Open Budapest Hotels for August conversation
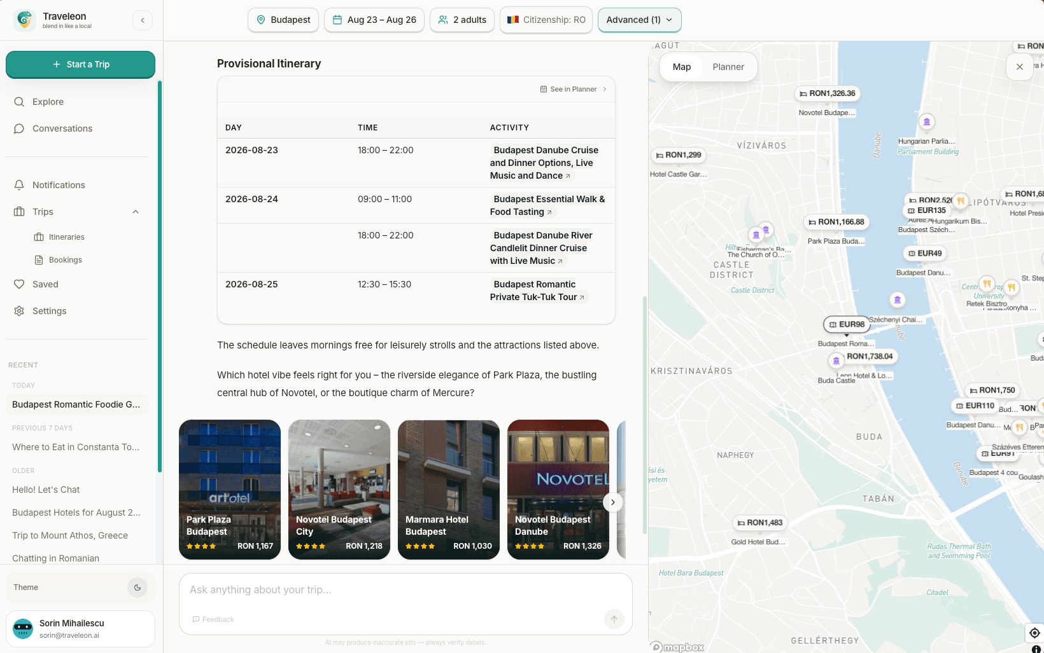 point(76,512)
